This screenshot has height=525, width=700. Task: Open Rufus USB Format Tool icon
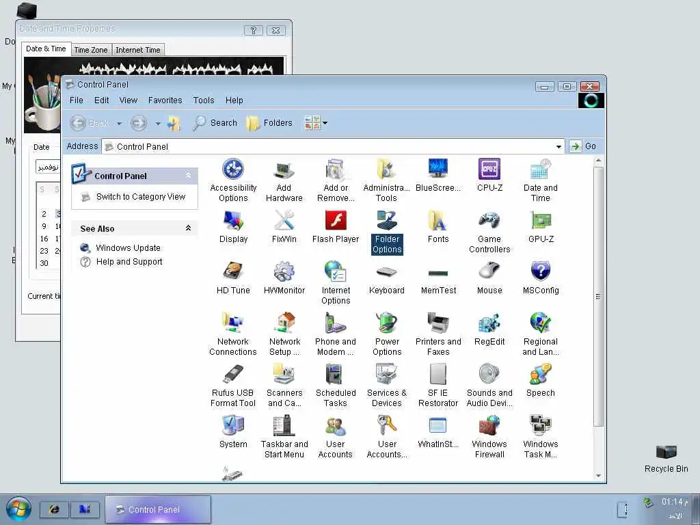click(233, 386)
